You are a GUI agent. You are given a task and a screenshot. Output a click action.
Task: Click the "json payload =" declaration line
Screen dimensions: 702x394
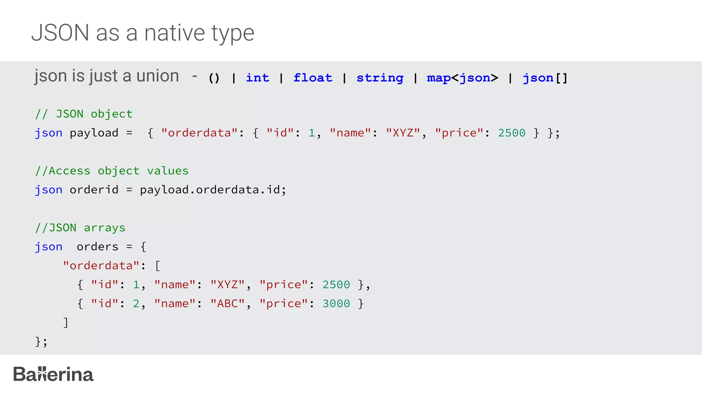298,133
